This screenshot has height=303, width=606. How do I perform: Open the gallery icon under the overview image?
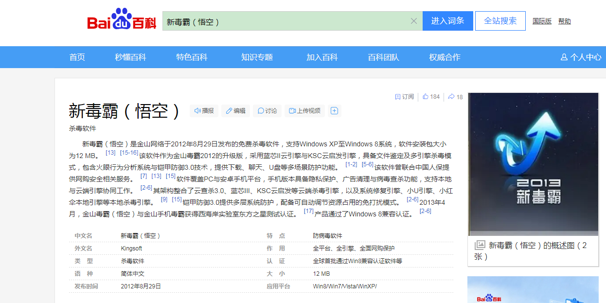click(480, 245)
